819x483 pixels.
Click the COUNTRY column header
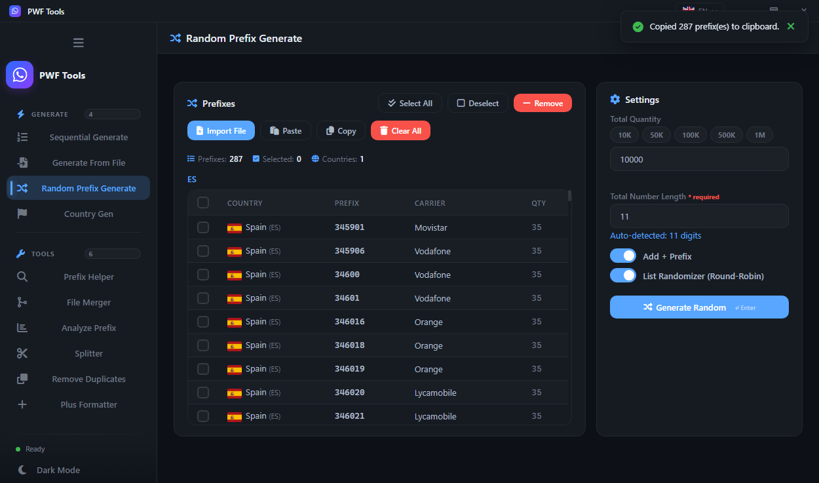(245, 203)
